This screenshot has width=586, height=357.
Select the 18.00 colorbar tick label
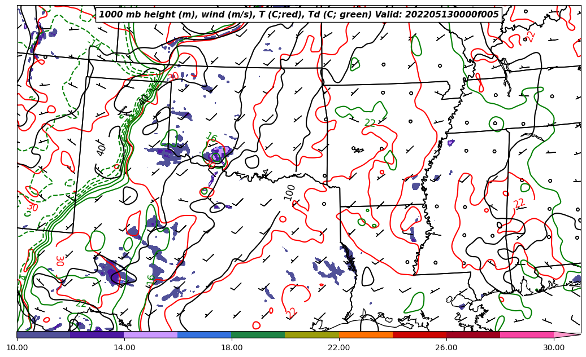coord(232,347)
